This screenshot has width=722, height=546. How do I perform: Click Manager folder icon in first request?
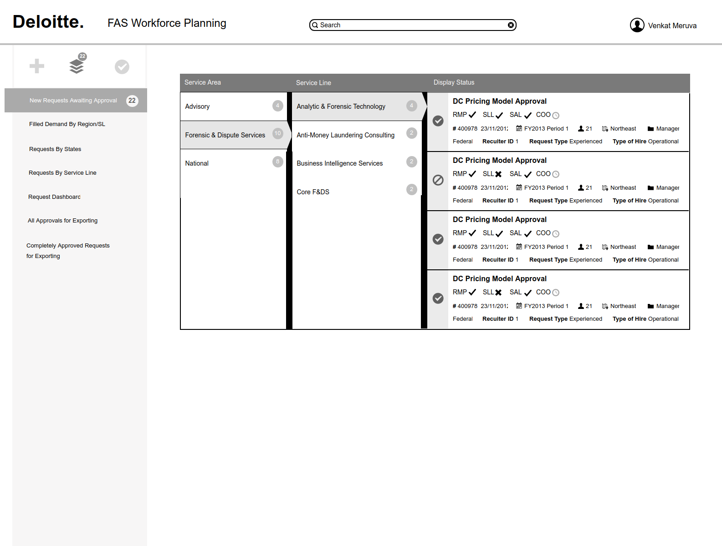[650, 129]
